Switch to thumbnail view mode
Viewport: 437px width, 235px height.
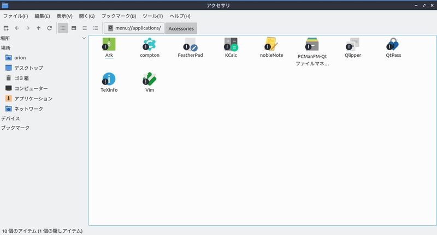[x=74, y=28]
